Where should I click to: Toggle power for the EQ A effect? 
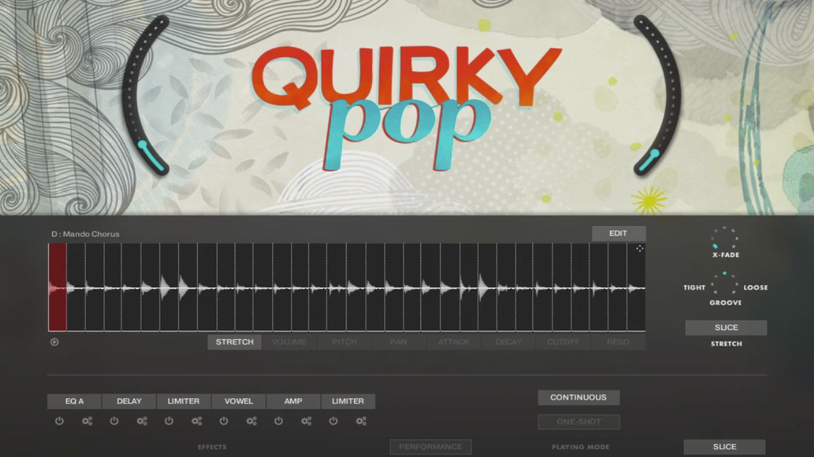coord(59,421)
